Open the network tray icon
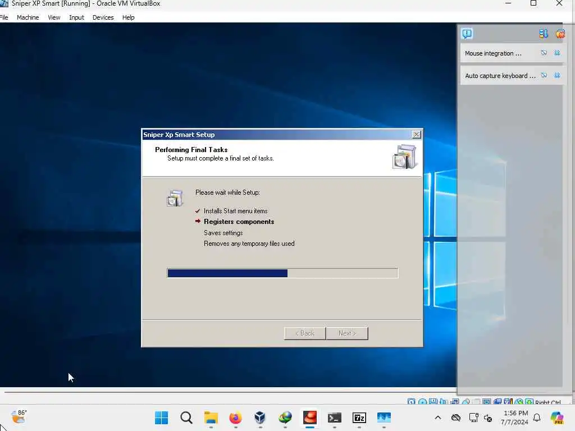This screenshot has width=575, height=431. coord(473,418)
